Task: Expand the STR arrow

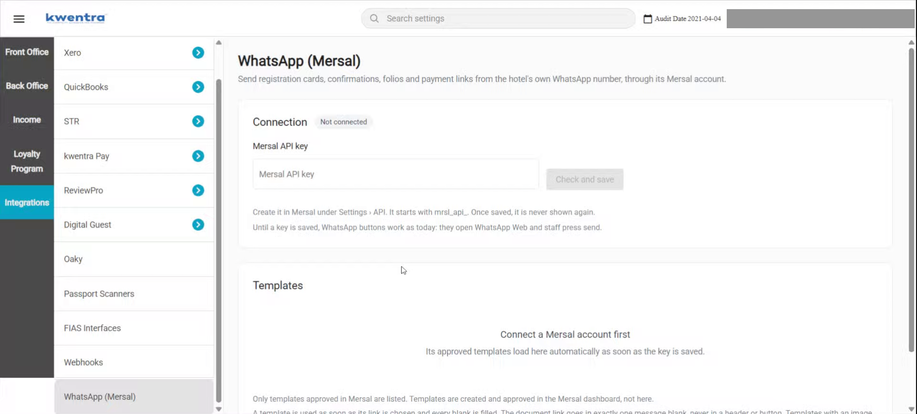Action: tap(198, 121)
